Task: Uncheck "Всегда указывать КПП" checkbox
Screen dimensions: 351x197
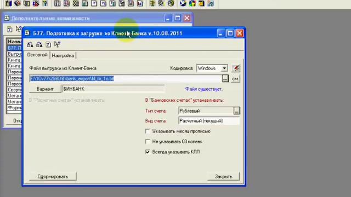Action: click(x=148, y=152)
